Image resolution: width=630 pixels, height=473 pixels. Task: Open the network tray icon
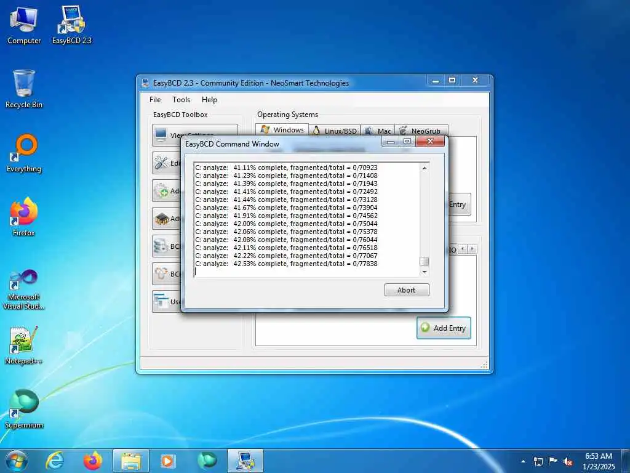point(538,461)
